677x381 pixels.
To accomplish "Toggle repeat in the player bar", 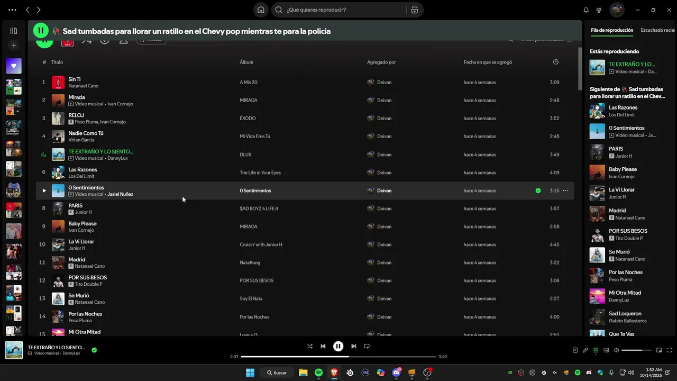I will pyautogui.click(x=367, y=346).
